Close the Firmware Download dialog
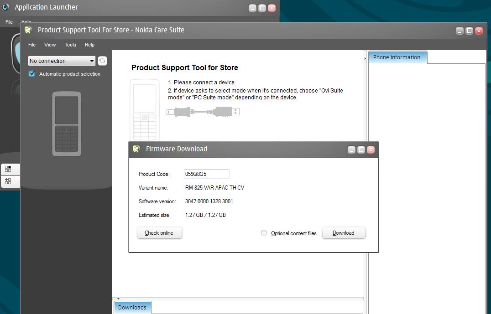Viewport: 491px width, 314px height. pyautogui.click(x=371, y=150)
